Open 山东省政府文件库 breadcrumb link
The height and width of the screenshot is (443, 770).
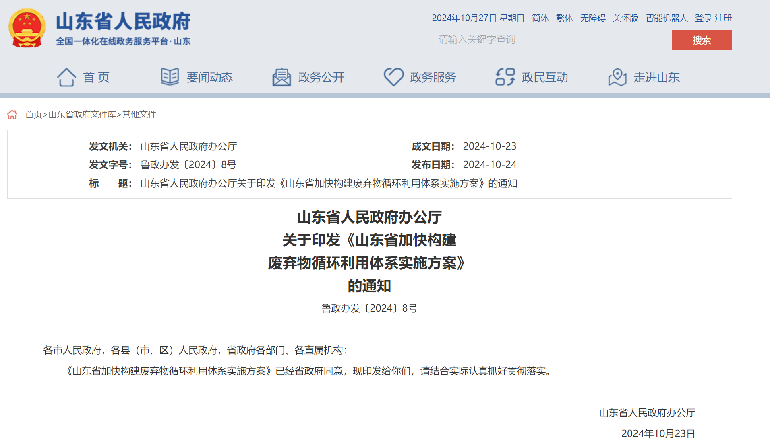coord(82,115)
